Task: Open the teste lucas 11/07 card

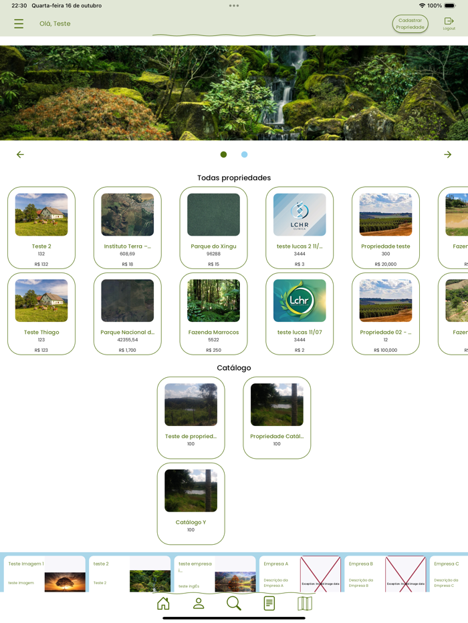Action: (x=300, y=313)
